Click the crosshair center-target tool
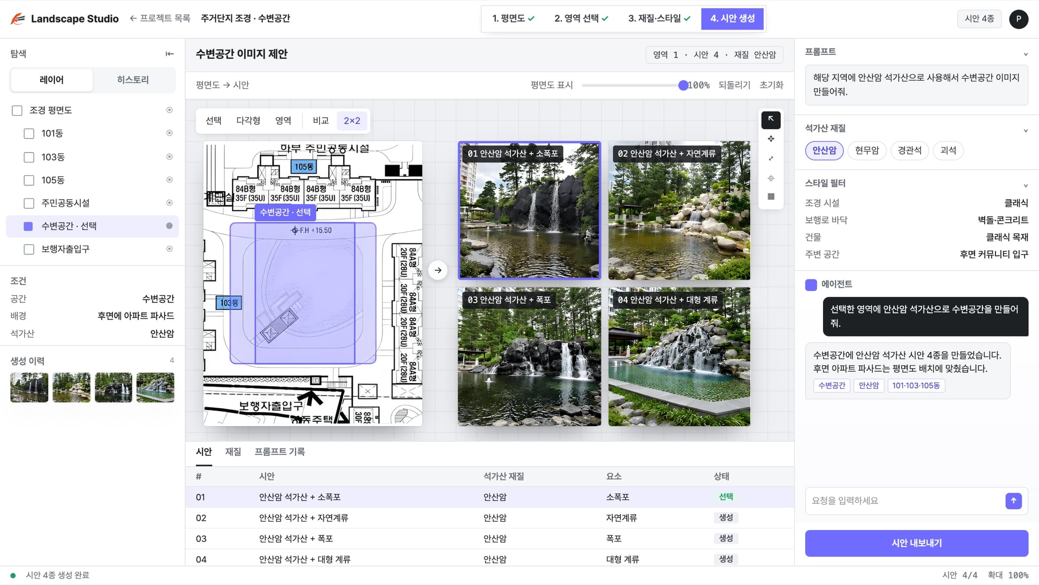The width and height of the screenshot is (1039, 585). (771, 178)
